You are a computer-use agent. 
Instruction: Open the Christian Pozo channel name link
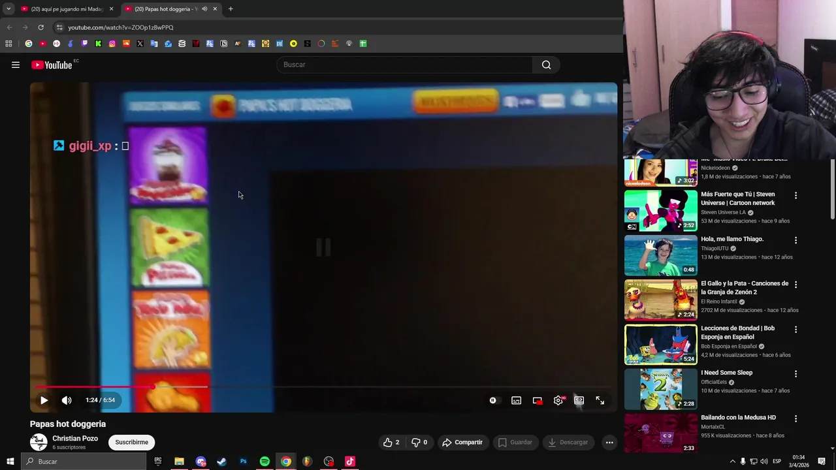point(75,439)
